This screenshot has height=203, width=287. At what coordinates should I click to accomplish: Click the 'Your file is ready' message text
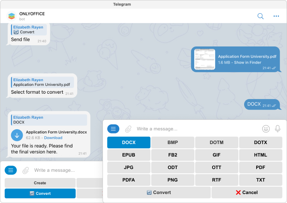pos(42,149)
